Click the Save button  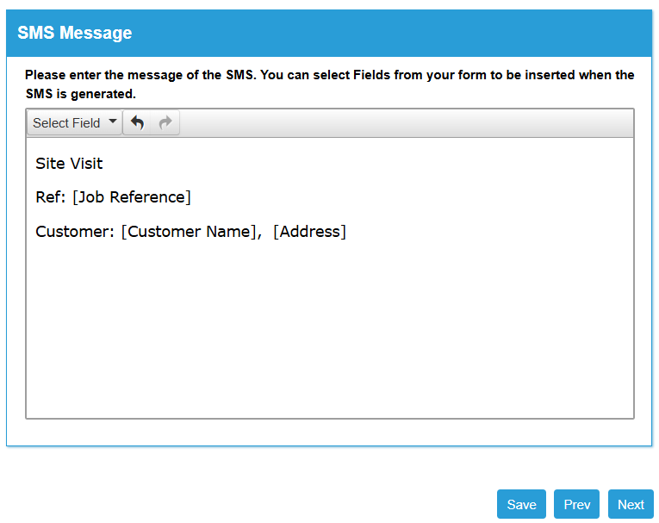click(521, 504)
